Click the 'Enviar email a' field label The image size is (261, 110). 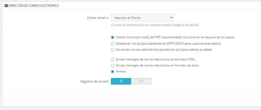(98, 18)
